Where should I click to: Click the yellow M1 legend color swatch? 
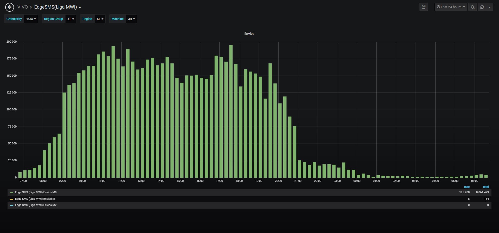point(12,199)
